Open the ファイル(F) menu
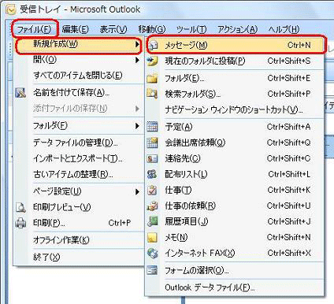The image size is (334, 304). (35, 29)
